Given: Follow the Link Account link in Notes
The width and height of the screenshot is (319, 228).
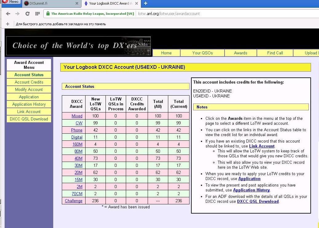Looking at the screenshot, I should 261,146.
